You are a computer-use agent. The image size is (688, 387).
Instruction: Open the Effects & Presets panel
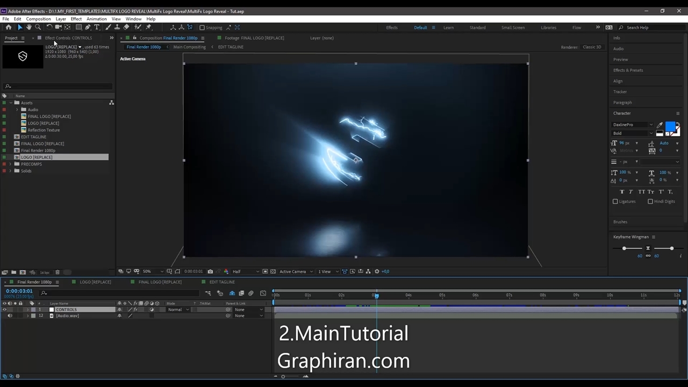(x=628, y=70)
